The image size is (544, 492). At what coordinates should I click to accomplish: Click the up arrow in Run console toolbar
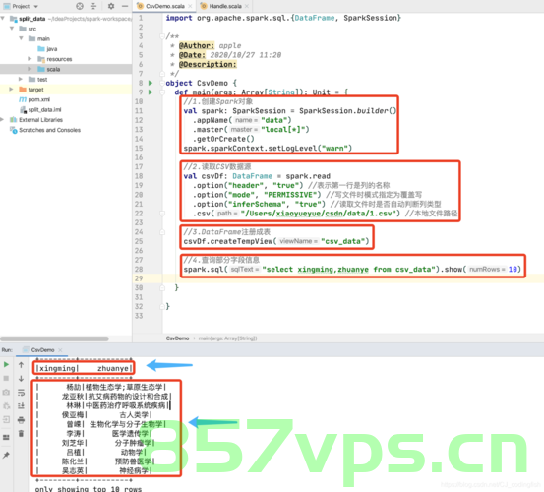(21, 365)
